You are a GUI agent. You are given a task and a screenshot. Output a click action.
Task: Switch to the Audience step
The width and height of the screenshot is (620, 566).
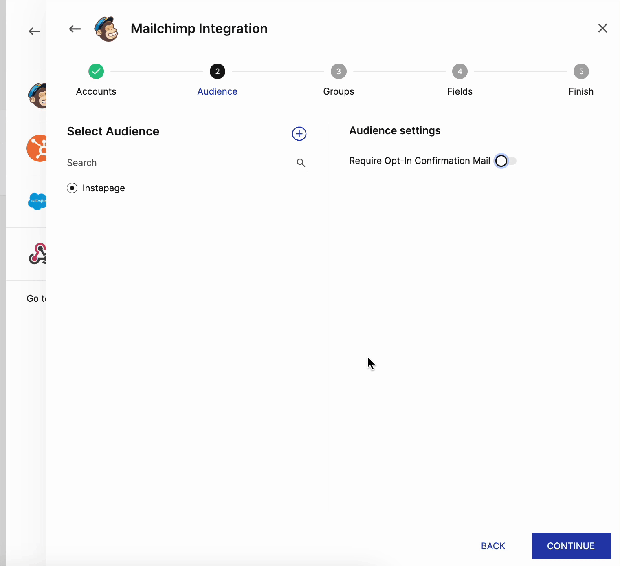tap(217, 71)
